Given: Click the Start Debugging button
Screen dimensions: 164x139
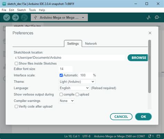Looking at the screenshot, I should pyautogui.click(x=24, y=18).
